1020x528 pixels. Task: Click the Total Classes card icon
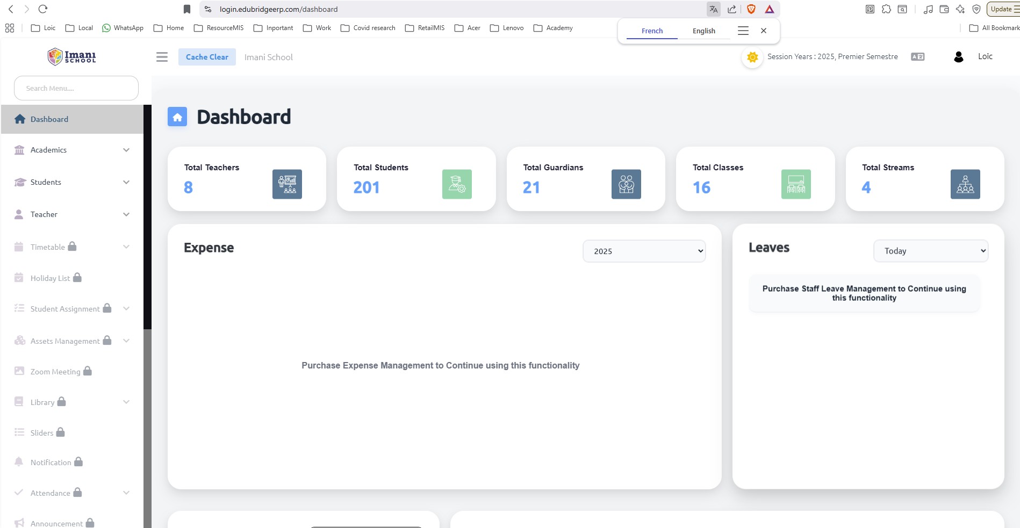point(795,184)
